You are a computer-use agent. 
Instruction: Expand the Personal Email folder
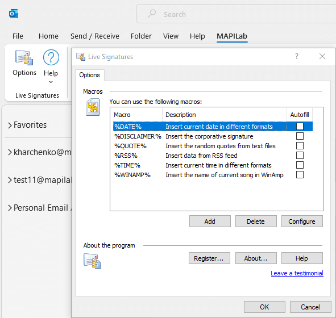coord(10,208)
